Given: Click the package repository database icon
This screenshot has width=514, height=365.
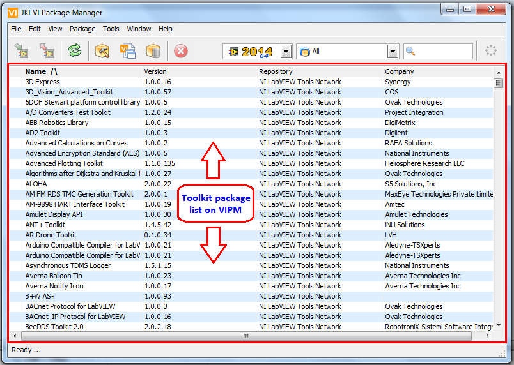Looking at the screenshot, I should (x=153, y=51).
